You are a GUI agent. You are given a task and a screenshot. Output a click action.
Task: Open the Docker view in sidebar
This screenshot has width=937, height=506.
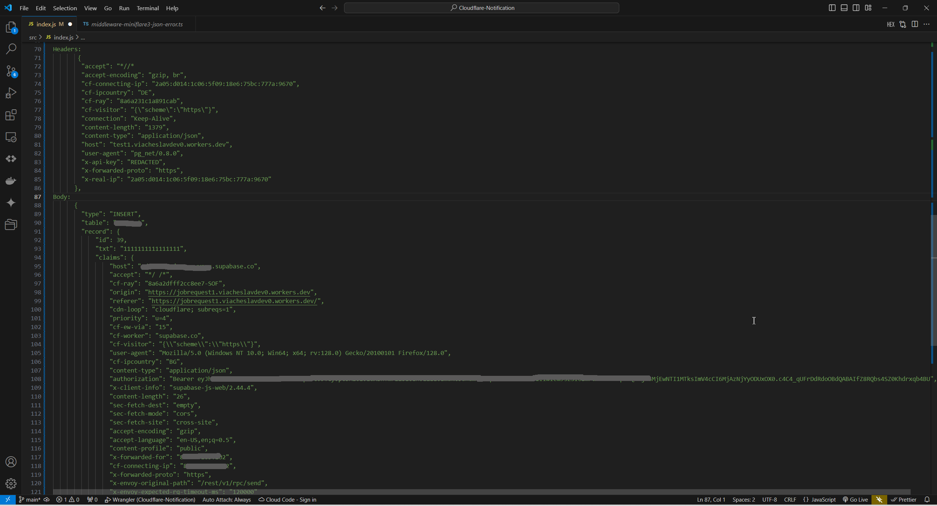click(11, 181)
